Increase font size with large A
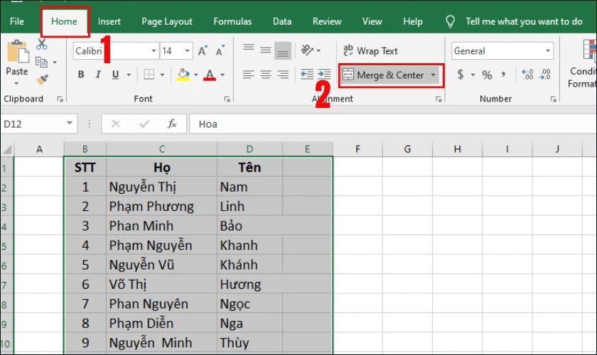 (x=203, y=50)
